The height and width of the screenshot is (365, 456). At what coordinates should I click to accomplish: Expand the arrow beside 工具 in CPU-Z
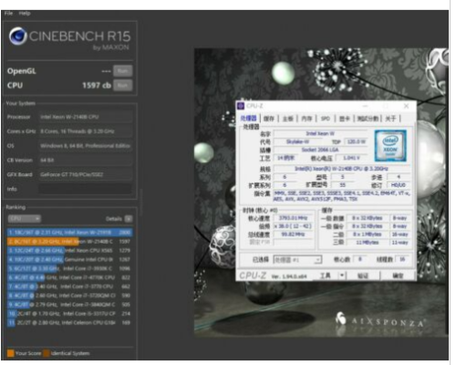tap(342, 276)
